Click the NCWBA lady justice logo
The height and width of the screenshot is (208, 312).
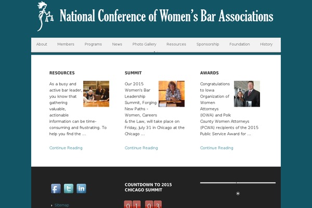[45, 16]
